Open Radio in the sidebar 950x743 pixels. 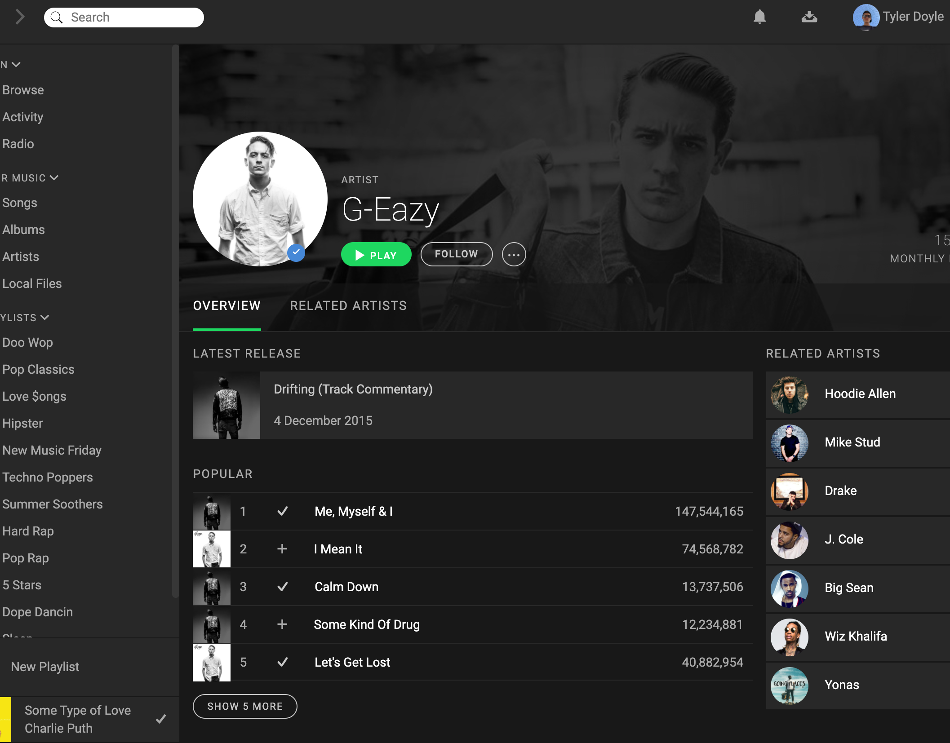(x=18, y=144)
